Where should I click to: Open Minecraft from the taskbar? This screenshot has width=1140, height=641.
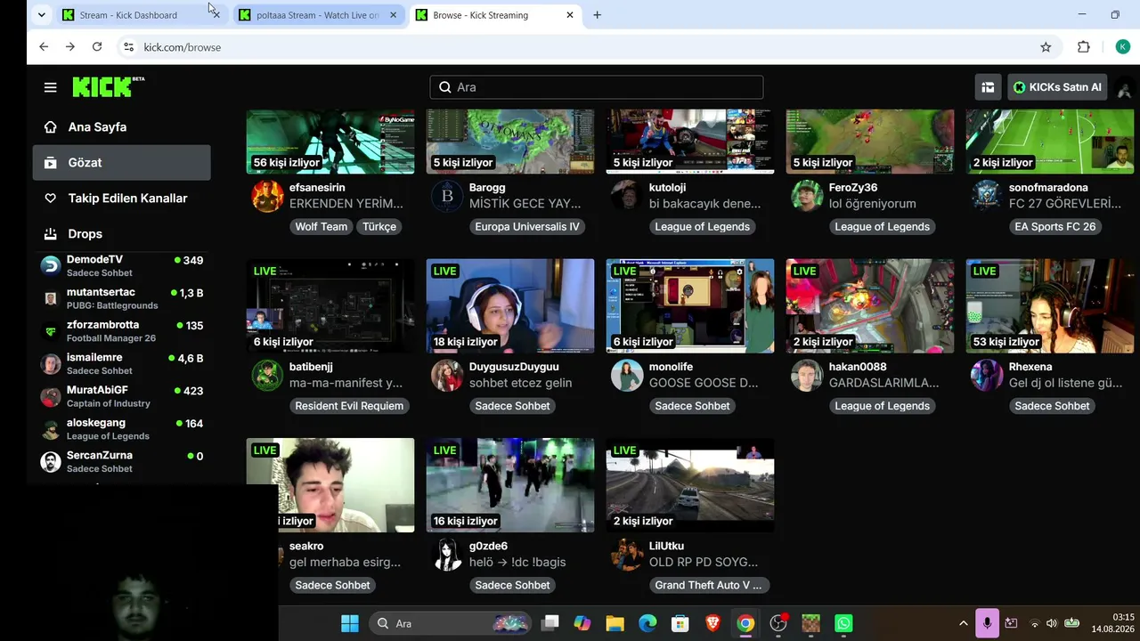pos(810,623)
